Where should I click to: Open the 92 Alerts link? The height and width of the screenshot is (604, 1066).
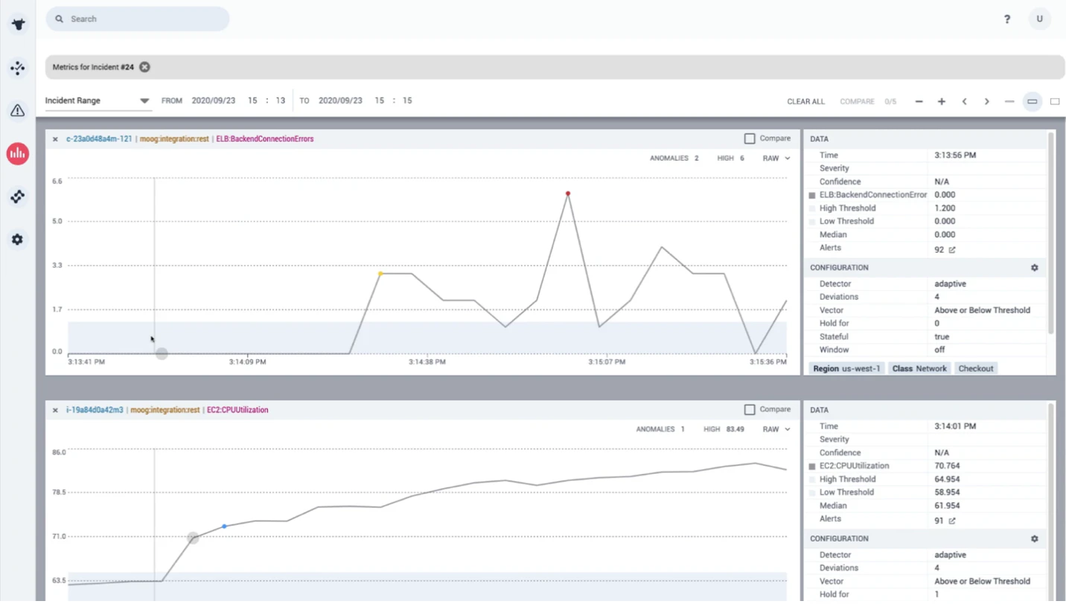coord(944,249)
